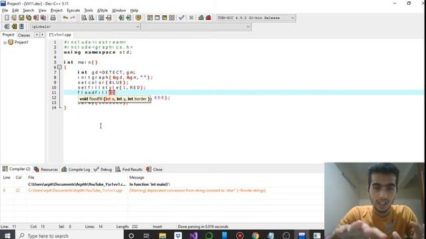Click the Compile & Run icon
Image resolution: width=426 pixels, height=239 pixels.
pos(164,18)
